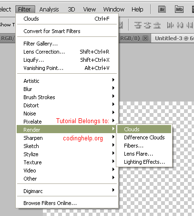Image resolution: width=194 pixels, height=216 pixels.
Task: Close the RGB/8 document tab
Action: (145, 38)
